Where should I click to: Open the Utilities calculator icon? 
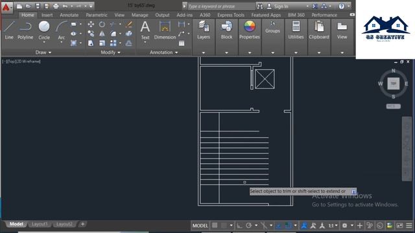pyautogui.click(x=296, y=30)
